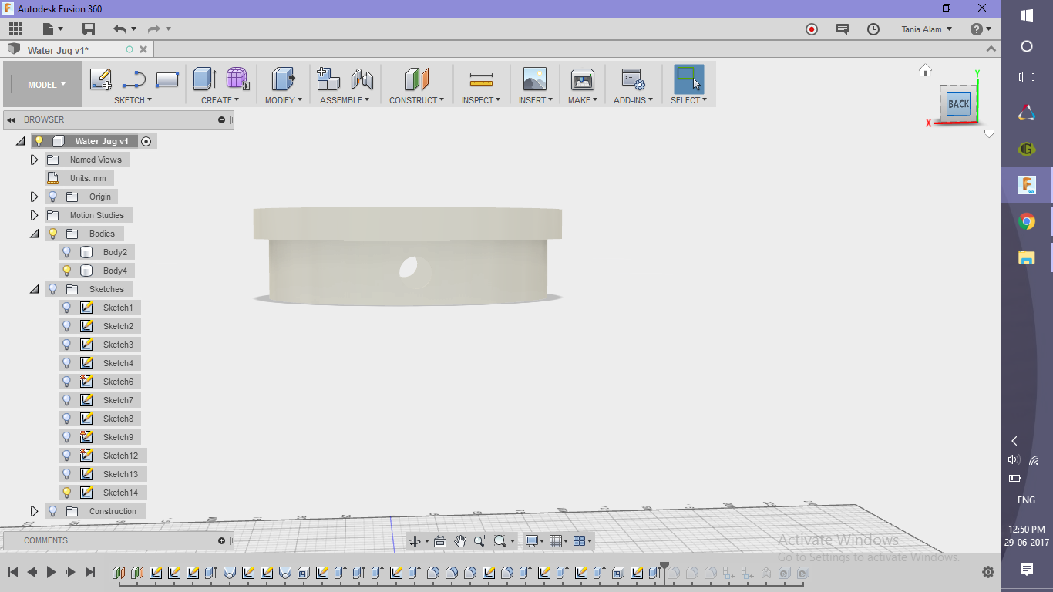
Task: Open File Explorer from the taskbar
Action: pos(1027,257)
